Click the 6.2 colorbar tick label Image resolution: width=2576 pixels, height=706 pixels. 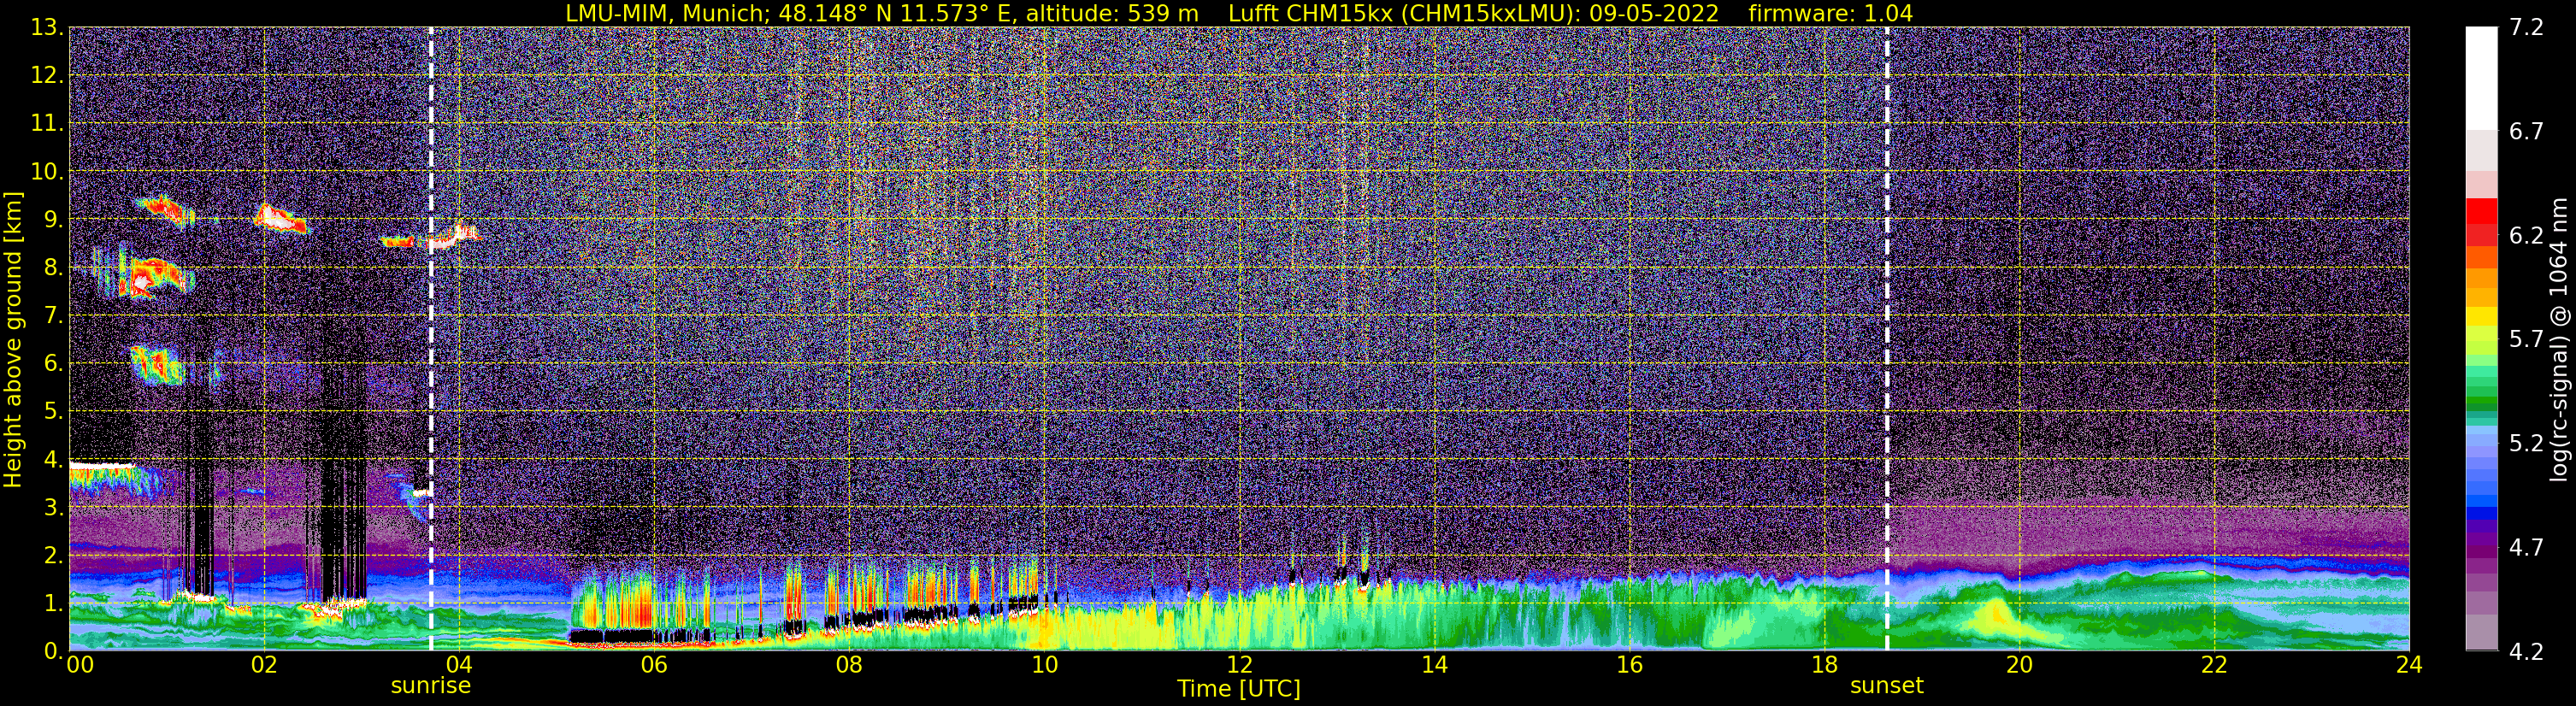pos(2526,236)
